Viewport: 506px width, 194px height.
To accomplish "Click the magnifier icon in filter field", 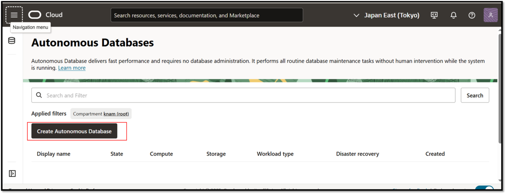I will coord(39,95).
